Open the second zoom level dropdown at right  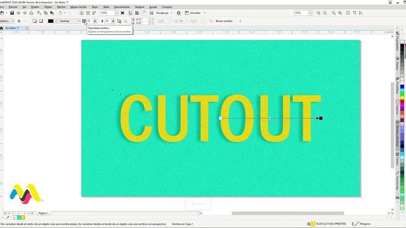pyautogui.click(x=310, y=13)
